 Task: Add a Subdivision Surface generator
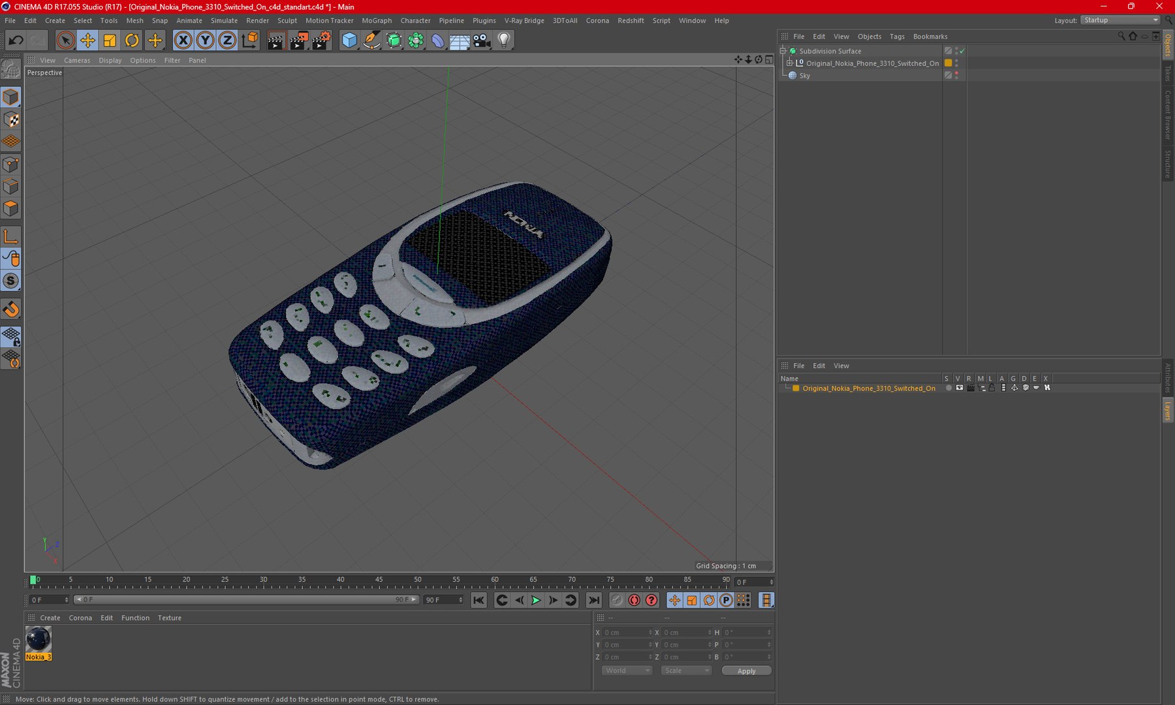point(394,40)
